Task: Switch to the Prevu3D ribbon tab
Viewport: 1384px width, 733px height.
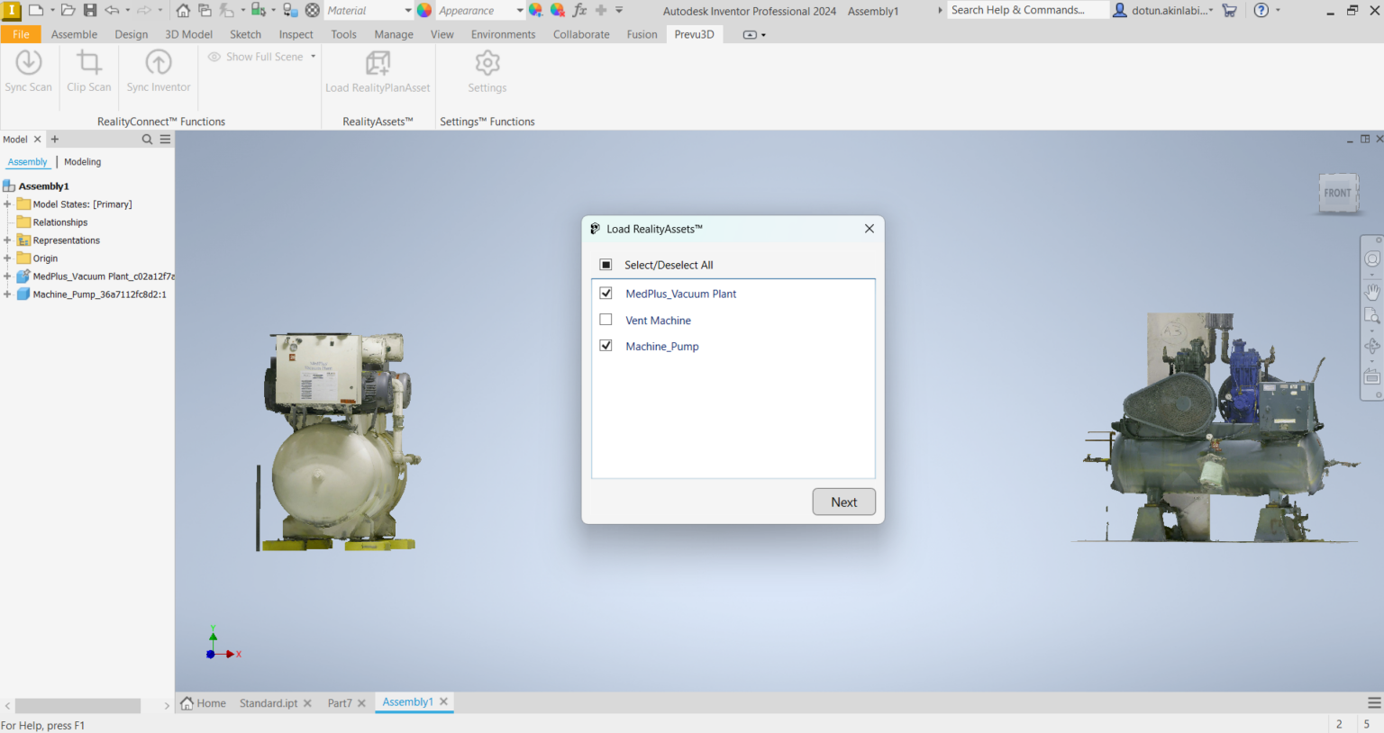Action: pyautogui.click(x=694, y=33)
